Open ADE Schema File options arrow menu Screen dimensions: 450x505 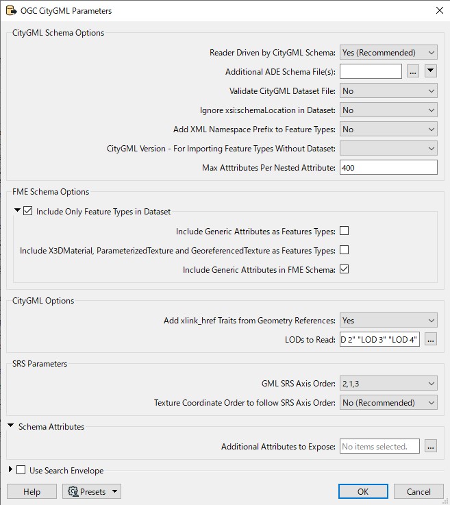click(x=431, y=71)
